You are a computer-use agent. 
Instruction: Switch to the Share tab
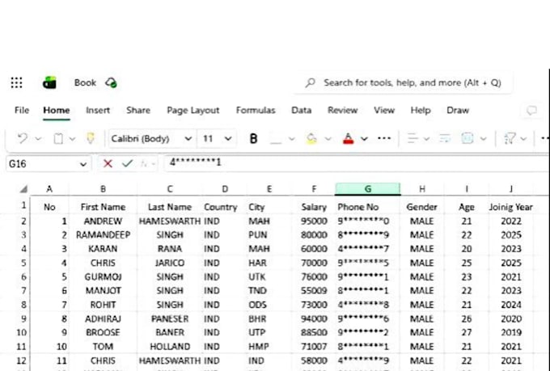click(138, 110)
